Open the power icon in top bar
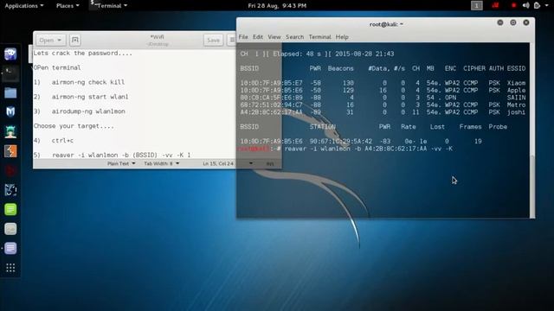 tap(537, 5)
